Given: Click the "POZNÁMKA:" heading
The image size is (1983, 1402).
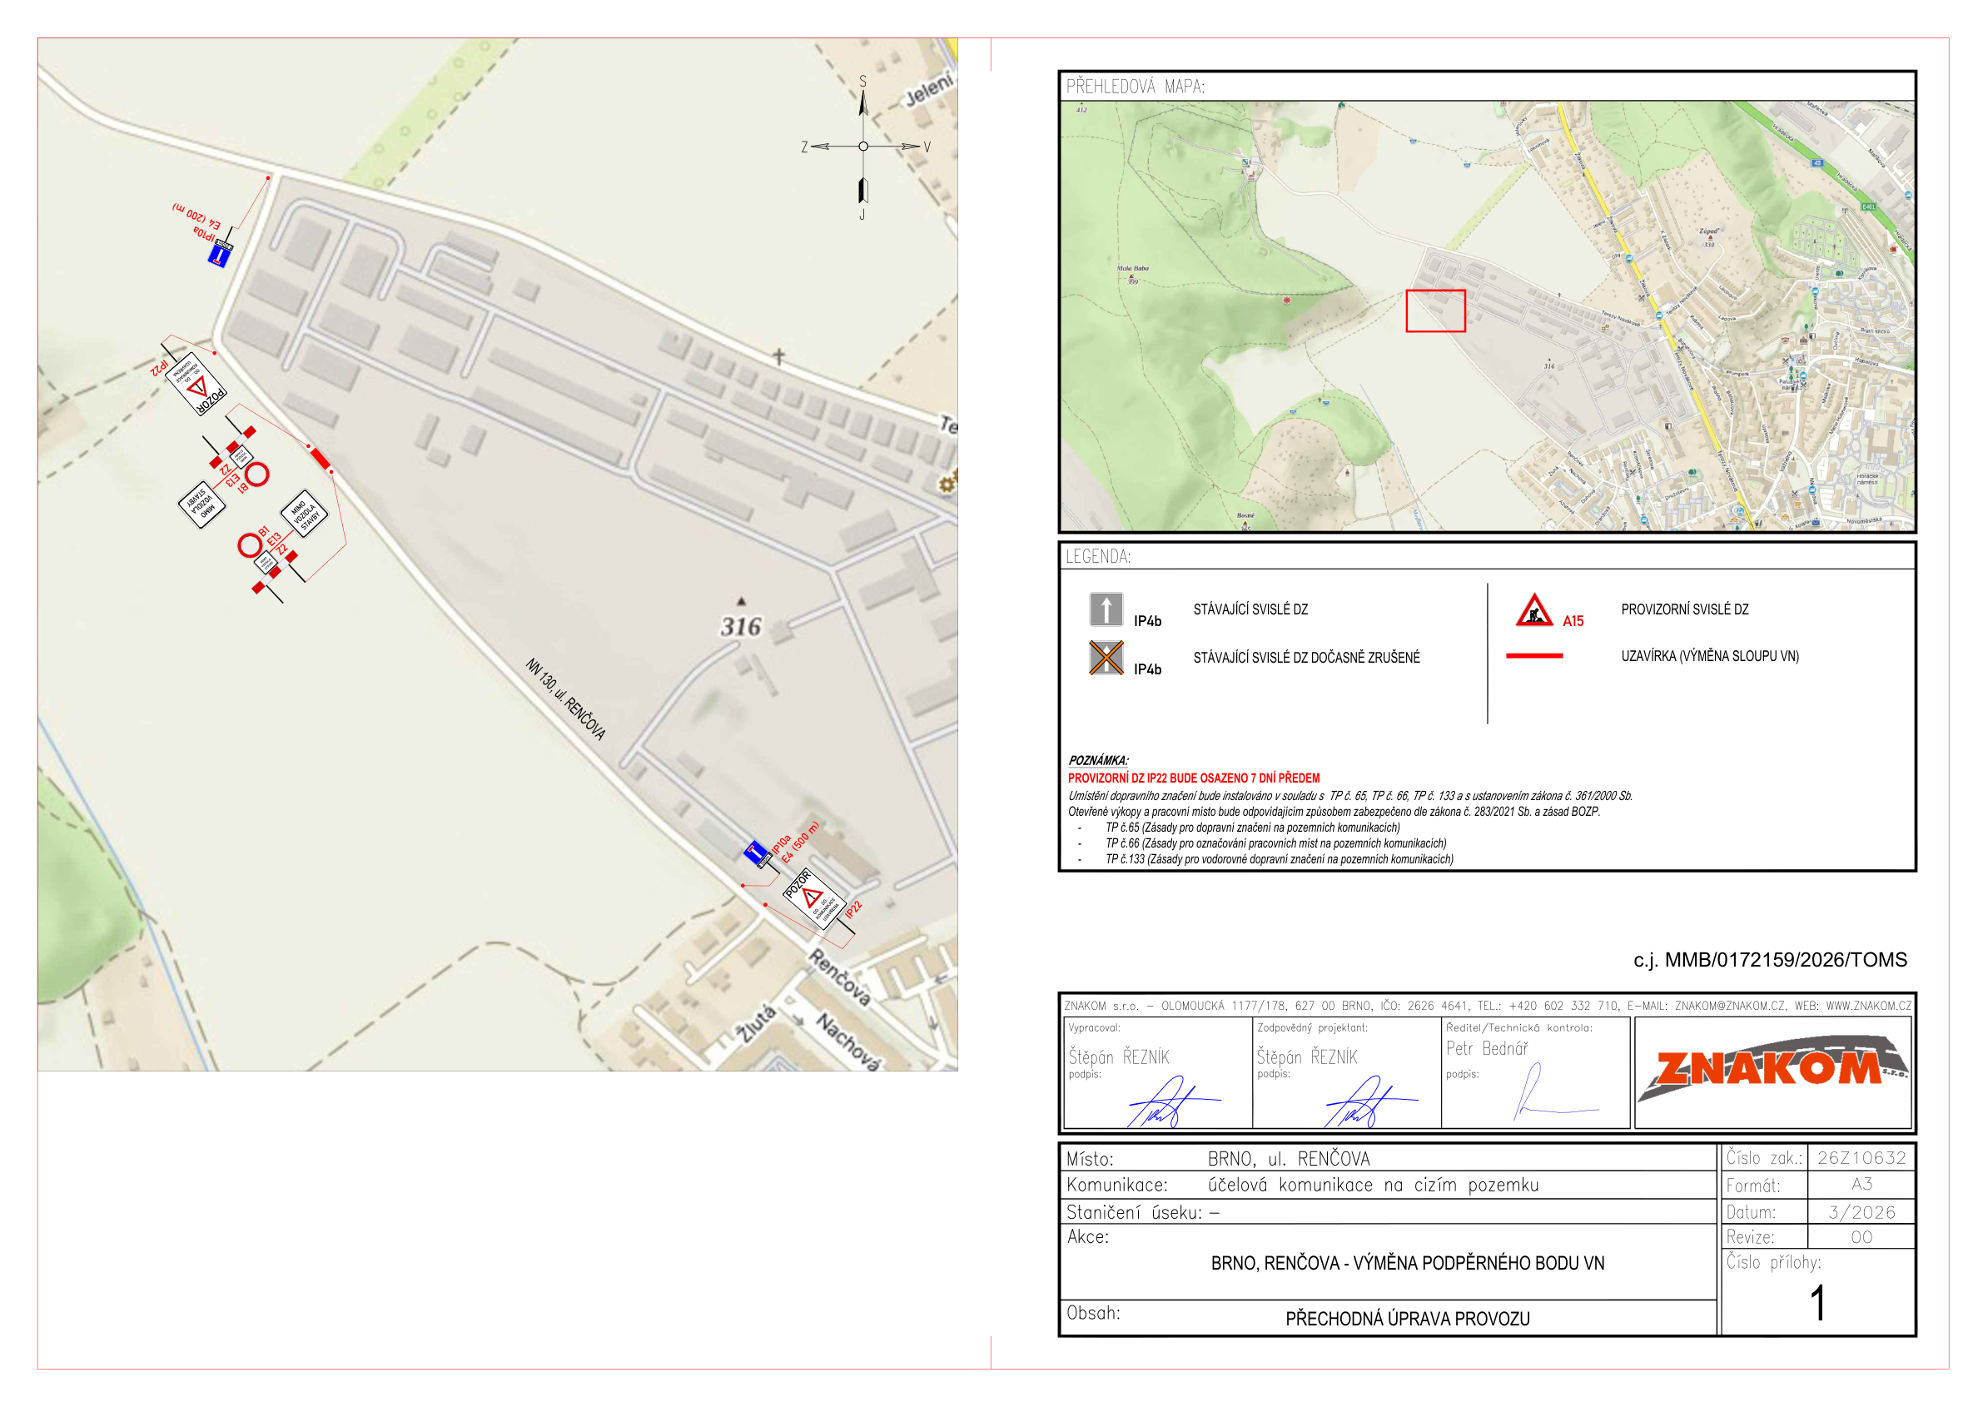Looking at the screenshot, I should [x=1099, y=760].
